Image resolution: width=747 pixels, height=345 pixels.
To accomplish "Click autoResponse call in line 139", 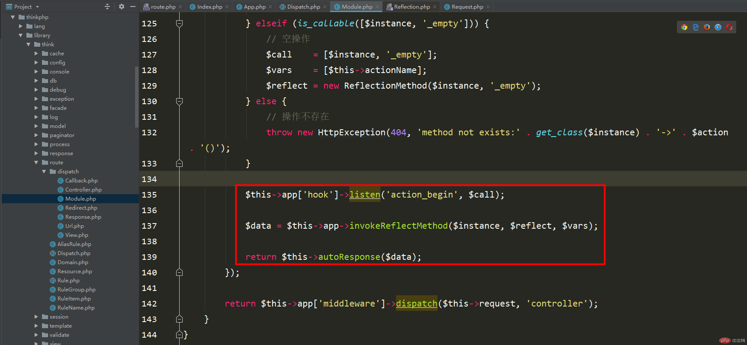I will [x=349, y=257].
